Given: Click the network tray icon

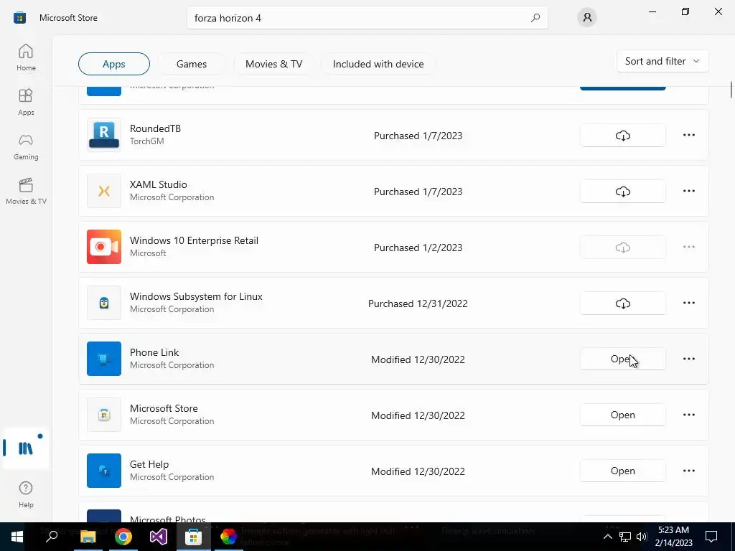Looking at the screenshot, I should 625,537.
